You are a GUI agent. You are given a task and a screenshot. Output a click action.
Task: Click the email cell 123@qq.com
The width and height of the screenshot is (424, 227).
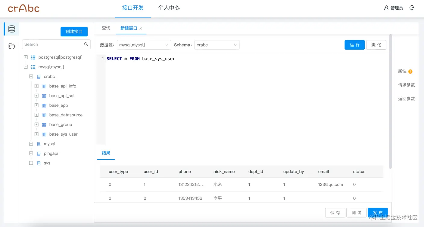[x=331, y=185]
